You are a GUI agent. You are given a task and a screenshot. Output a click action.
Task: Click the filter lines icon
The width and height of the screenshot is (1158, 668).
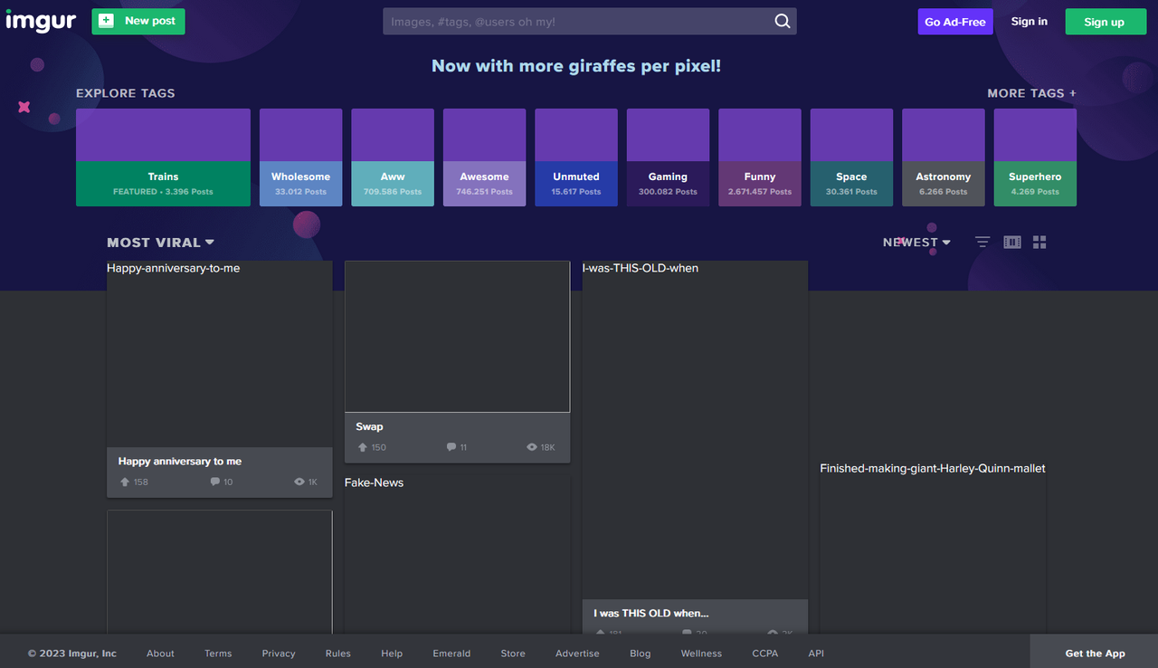click(982, 243)
